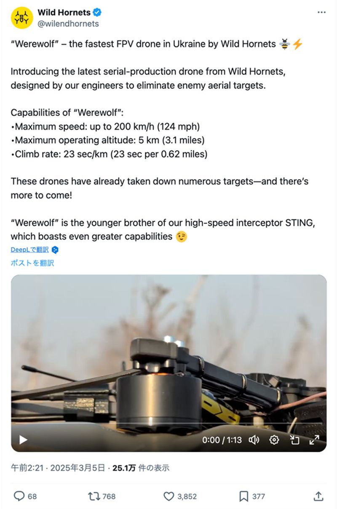Like the post with the heart icon
This screenshot has width=337, height=509.
tap(169, 496)
